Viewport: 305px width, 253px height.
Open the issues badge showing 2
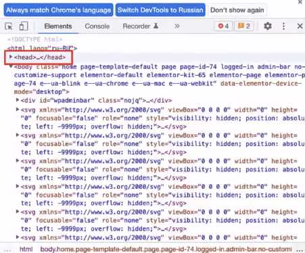click(244, 26)
